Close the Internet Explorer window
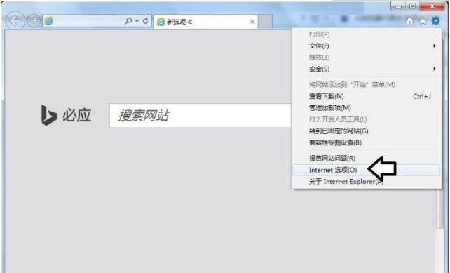This screenshot has height=273, width=450. coord(432,6)
